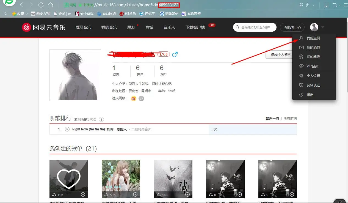348x203 pixels.
Task: Open the heart-cover playlist thumbnail
Action: [69, 179]
